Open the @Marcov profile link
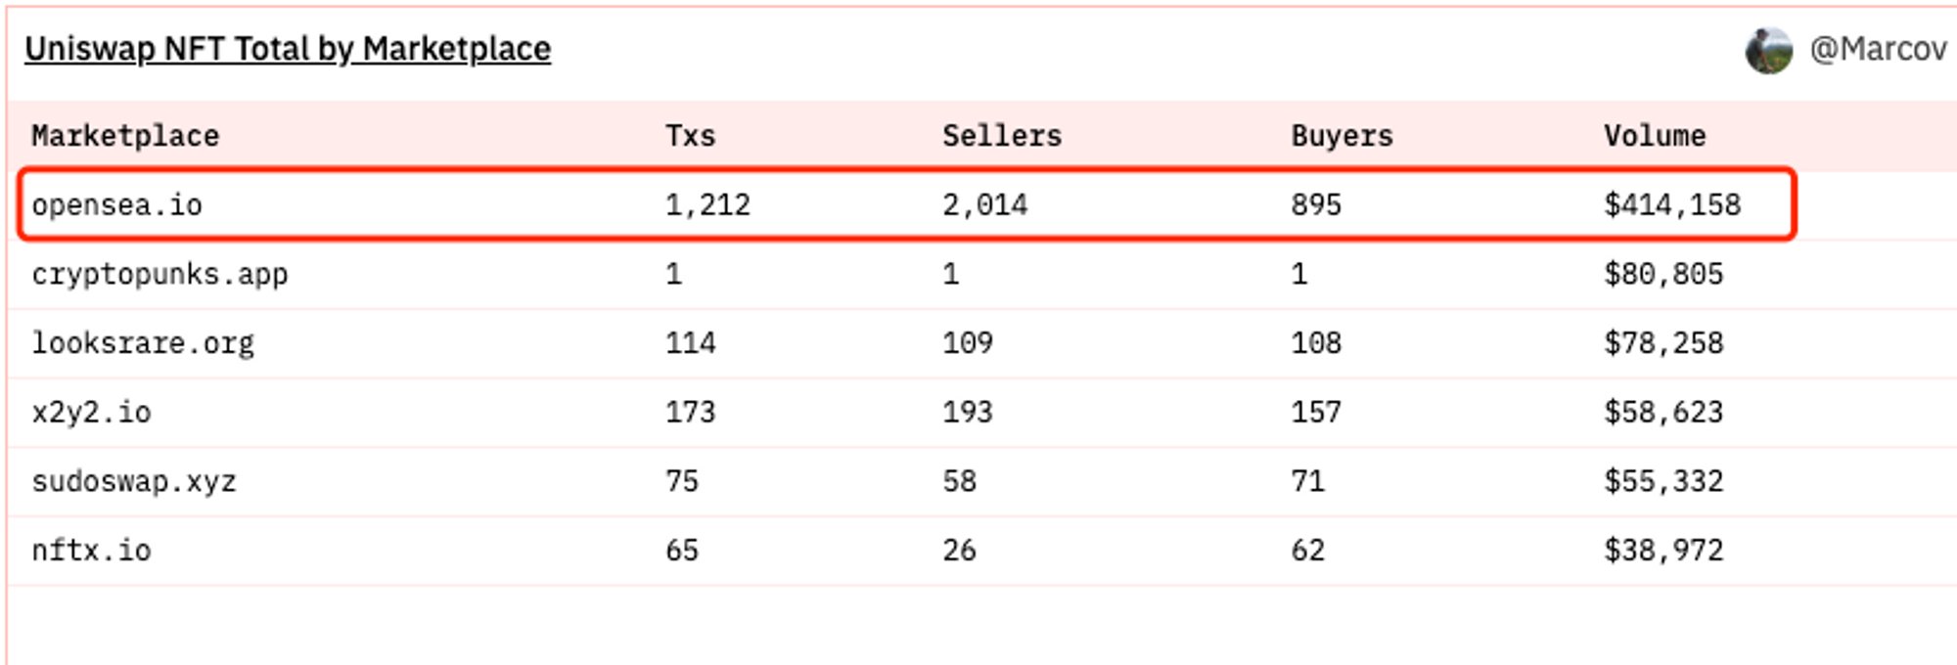Viewport: 1957px width, 665px height. [1878, 49]
